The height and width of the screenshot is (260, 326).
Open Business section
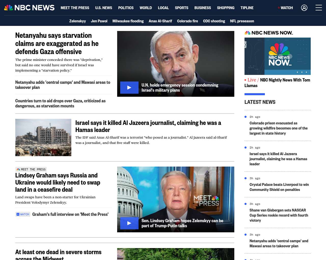click(x=202, y=8)
